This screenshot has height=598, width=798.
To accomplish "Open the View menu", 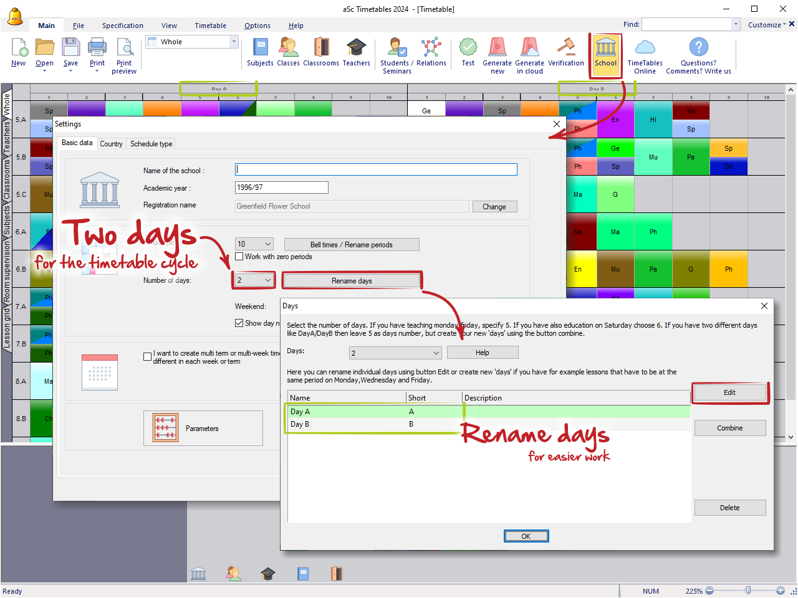I will coord(170,26).
